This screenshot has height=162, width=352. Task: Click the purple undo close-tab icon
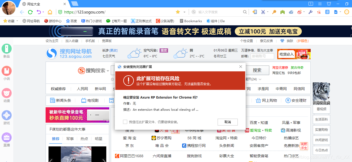coord(39,12)
